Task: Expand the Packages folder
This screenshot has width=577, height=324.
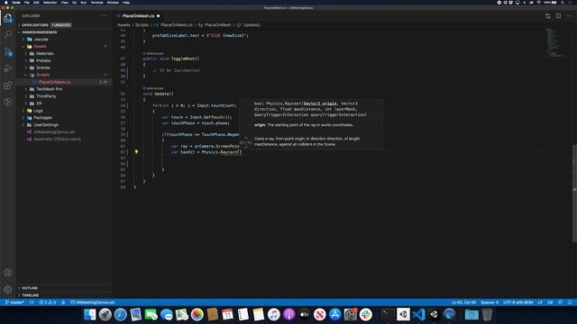Action: [x=64, y=118]
